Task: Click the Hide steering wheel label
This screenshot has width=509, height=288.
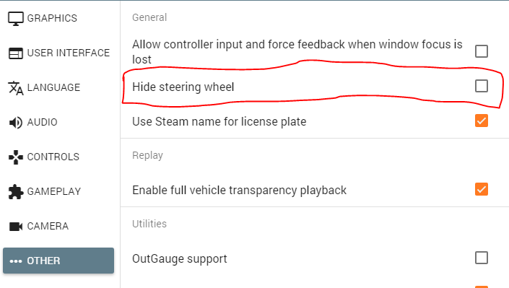Action: (x=183, y=87)
